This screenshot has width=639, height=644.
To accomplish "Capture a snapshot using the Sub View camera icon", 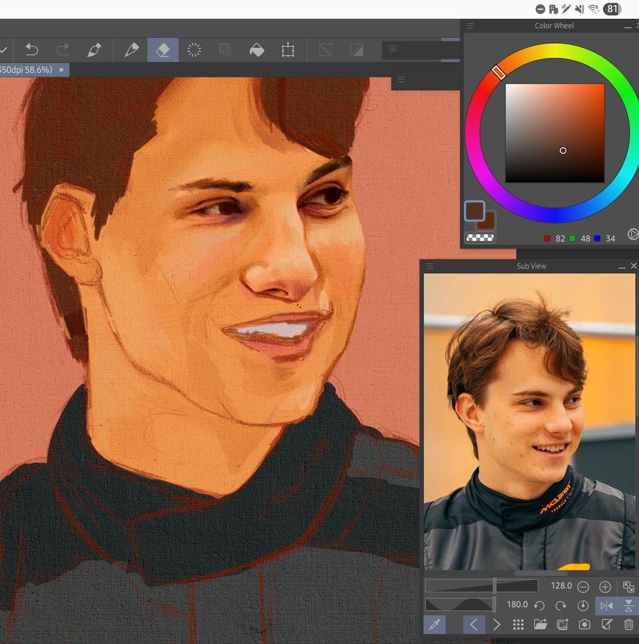I will tap(584, 624).
